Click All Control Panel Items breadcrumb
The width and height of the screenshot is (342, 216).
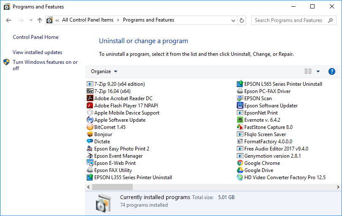coord(88,20)
